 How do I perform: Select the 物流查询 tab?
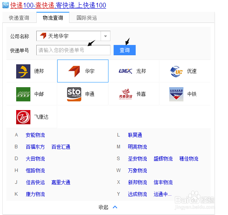pos(53,18)
